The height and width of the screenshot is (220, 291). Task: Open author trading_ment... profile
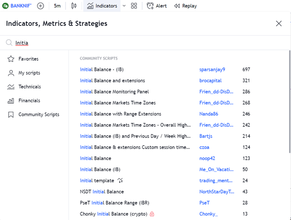pyautogui.click(x=216, y=181)
